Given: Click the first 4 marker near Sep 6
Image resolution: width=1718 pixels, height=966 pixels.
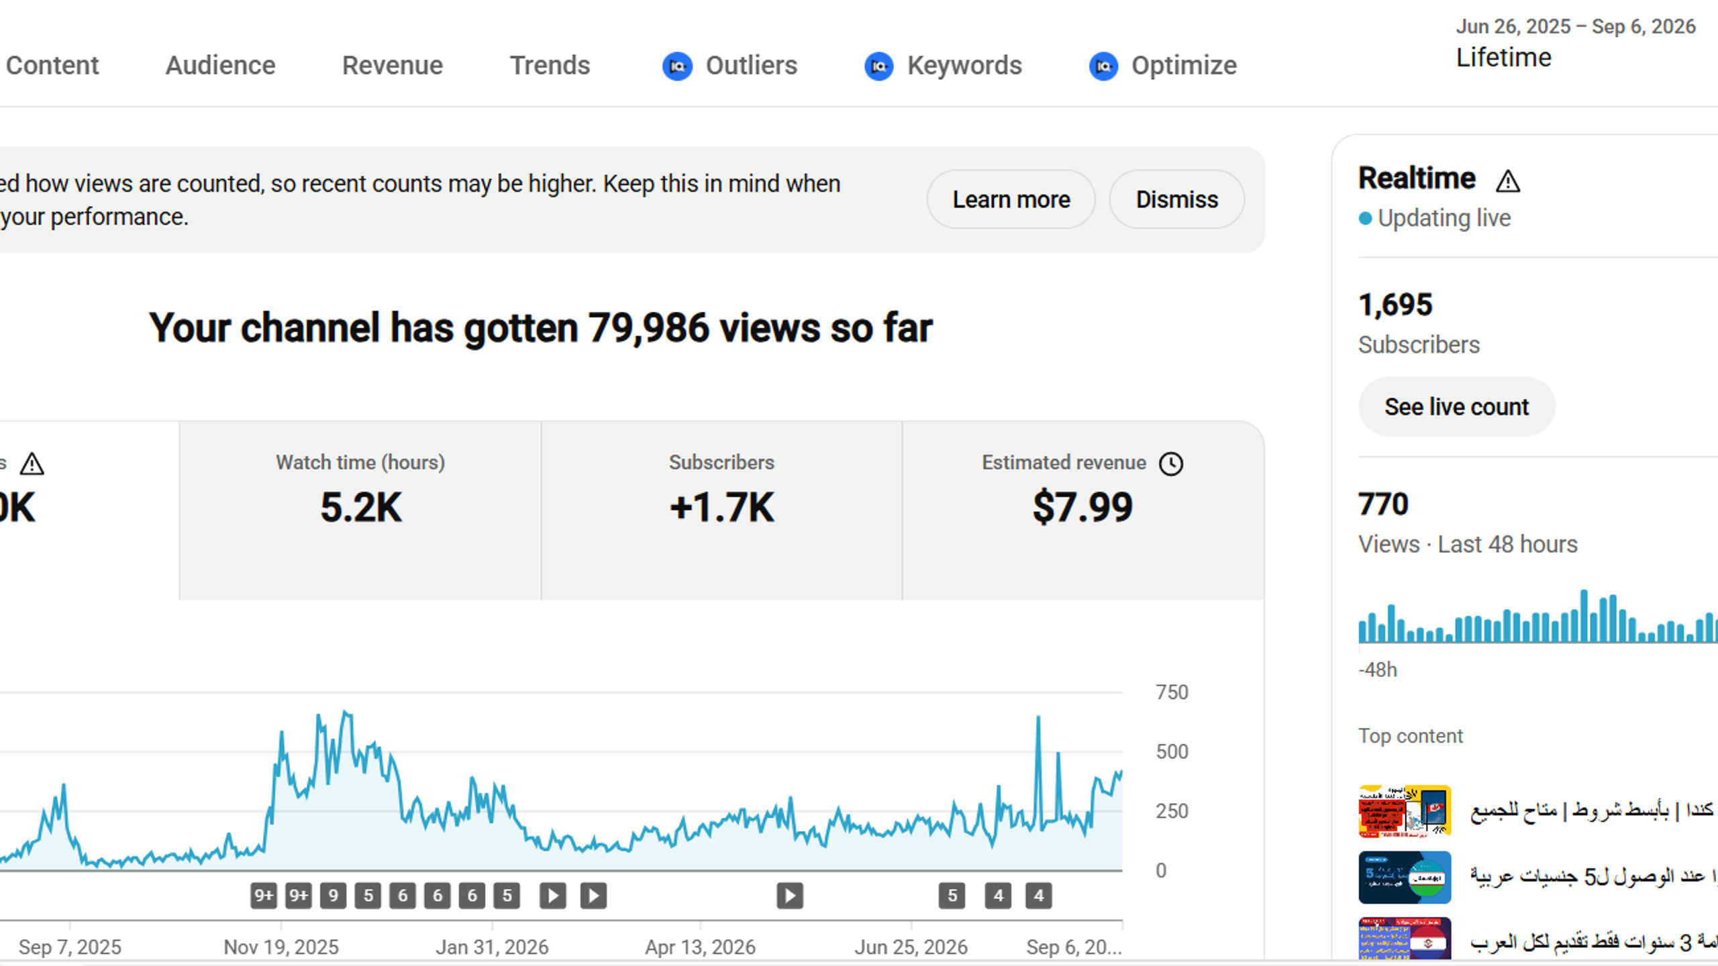Looking at the screenshot, I should click(999, 896).
